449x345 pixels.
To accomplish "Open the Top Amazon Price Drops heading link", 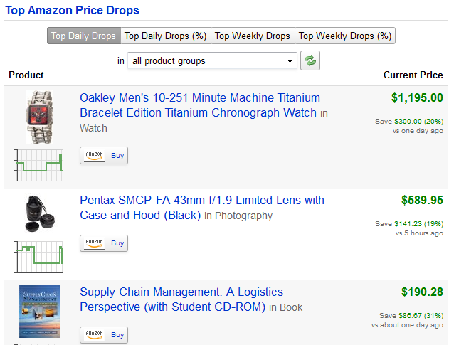I will tap(72, 10).
